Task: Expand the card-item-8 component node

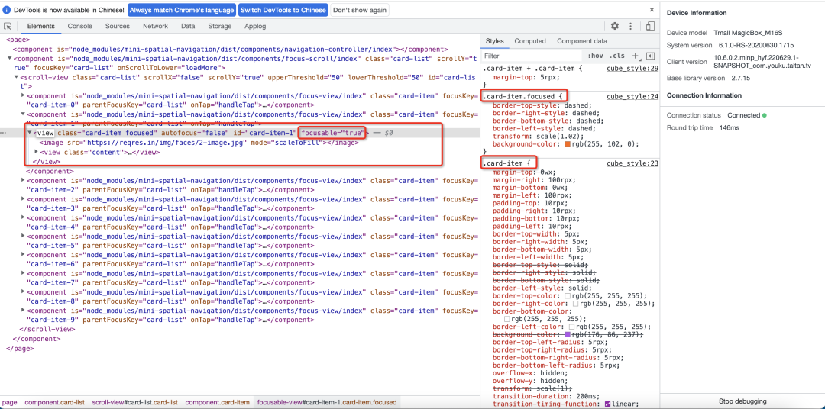Action: (x=23, y=293)
